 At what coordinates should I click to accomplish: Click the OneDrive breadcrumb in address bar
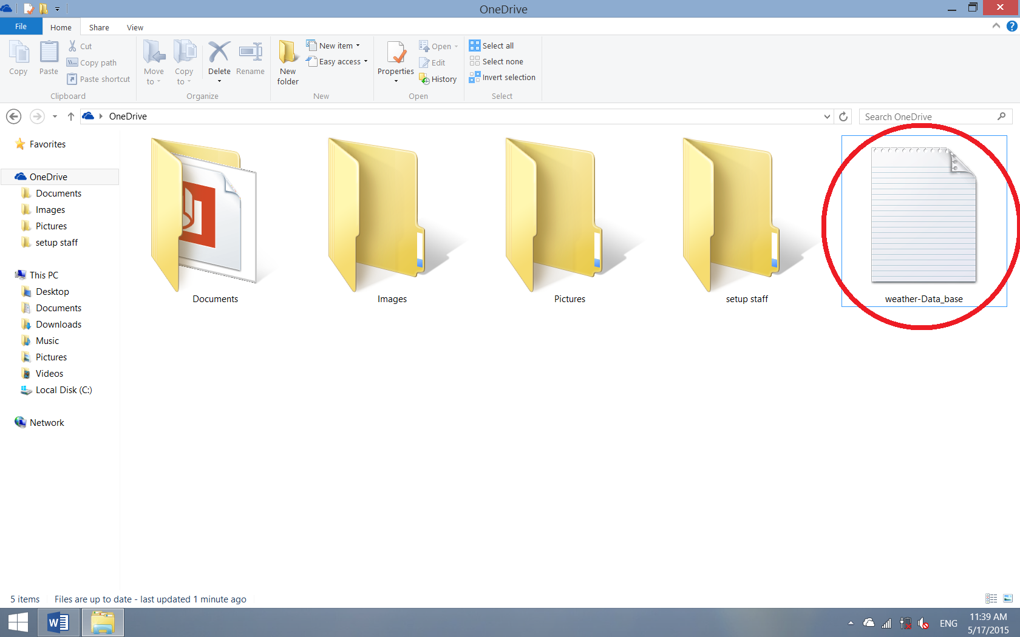pos(127,116)
